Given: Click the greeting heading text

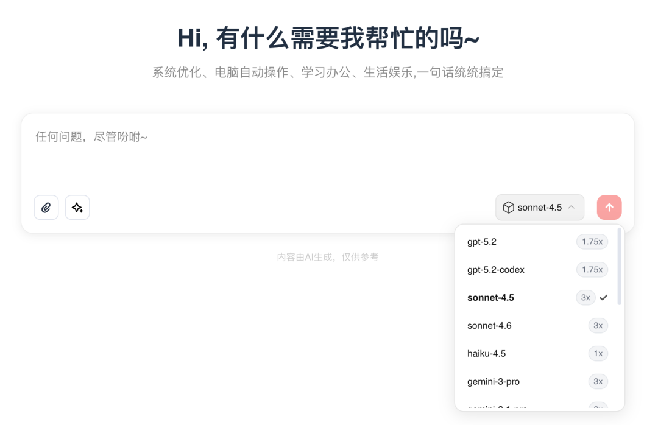Looking at the screenshot, I should (x=328, y=38).
